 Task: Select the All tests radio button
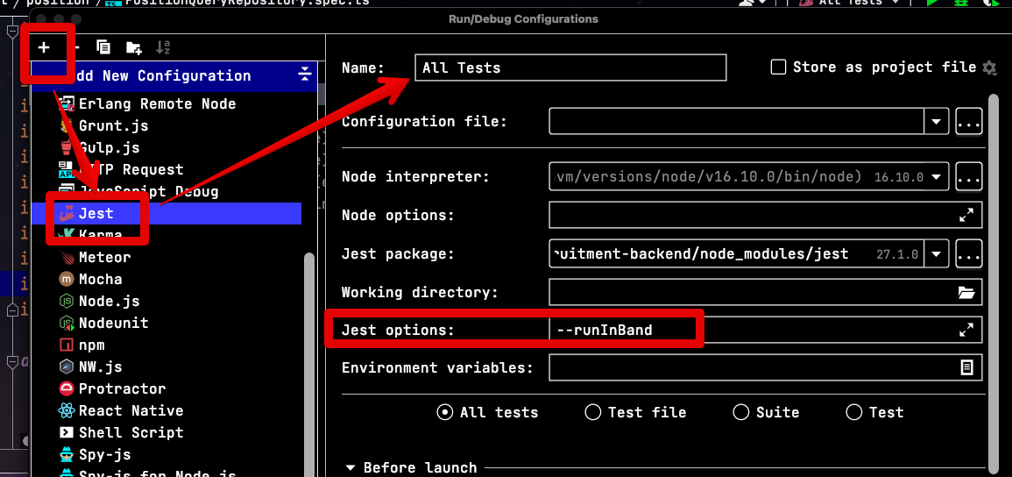(x=445, y=412)
